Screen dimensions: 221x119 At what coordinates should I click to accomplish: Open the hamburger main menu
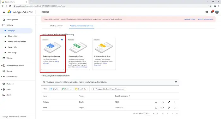pos(4,12)
